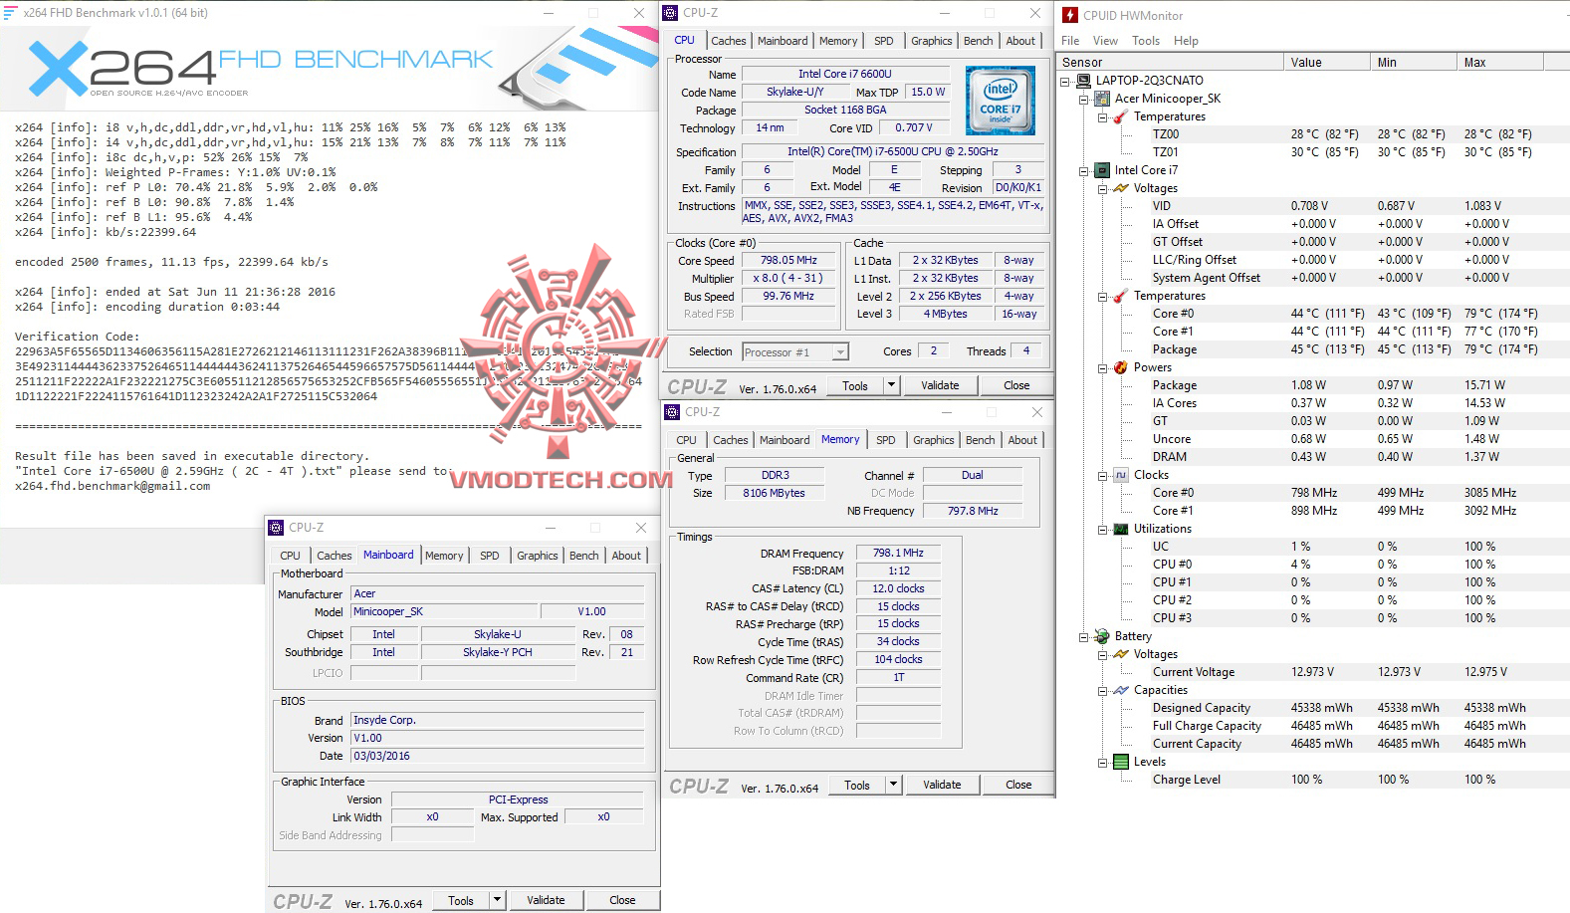This screenshot has height=913, width=1570.
Task: Open the Processor #1 selection dropdown
Action: [840, 351]
